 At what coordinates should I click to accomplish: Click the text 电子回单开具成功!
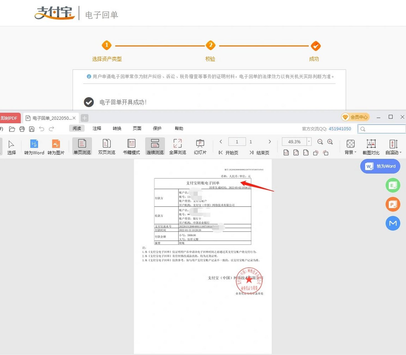123,102
